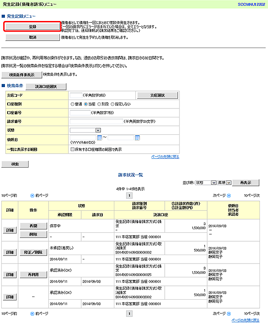Click bottom 10ページ次 link
The width and height of the screenshot is (268, 326).
tap(252, 313)
